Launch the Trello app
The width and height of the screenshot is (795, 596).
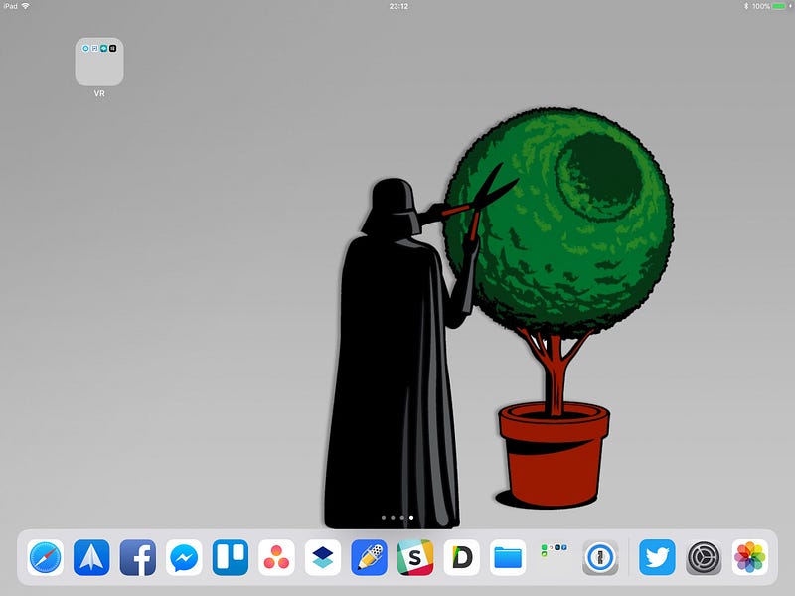[231, 557]
